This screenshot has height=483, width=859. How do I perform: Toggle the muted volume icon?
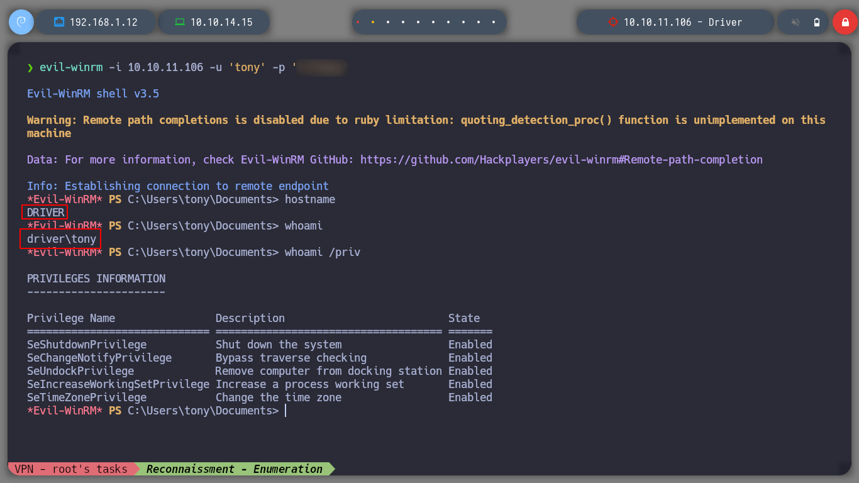point(795,22)
